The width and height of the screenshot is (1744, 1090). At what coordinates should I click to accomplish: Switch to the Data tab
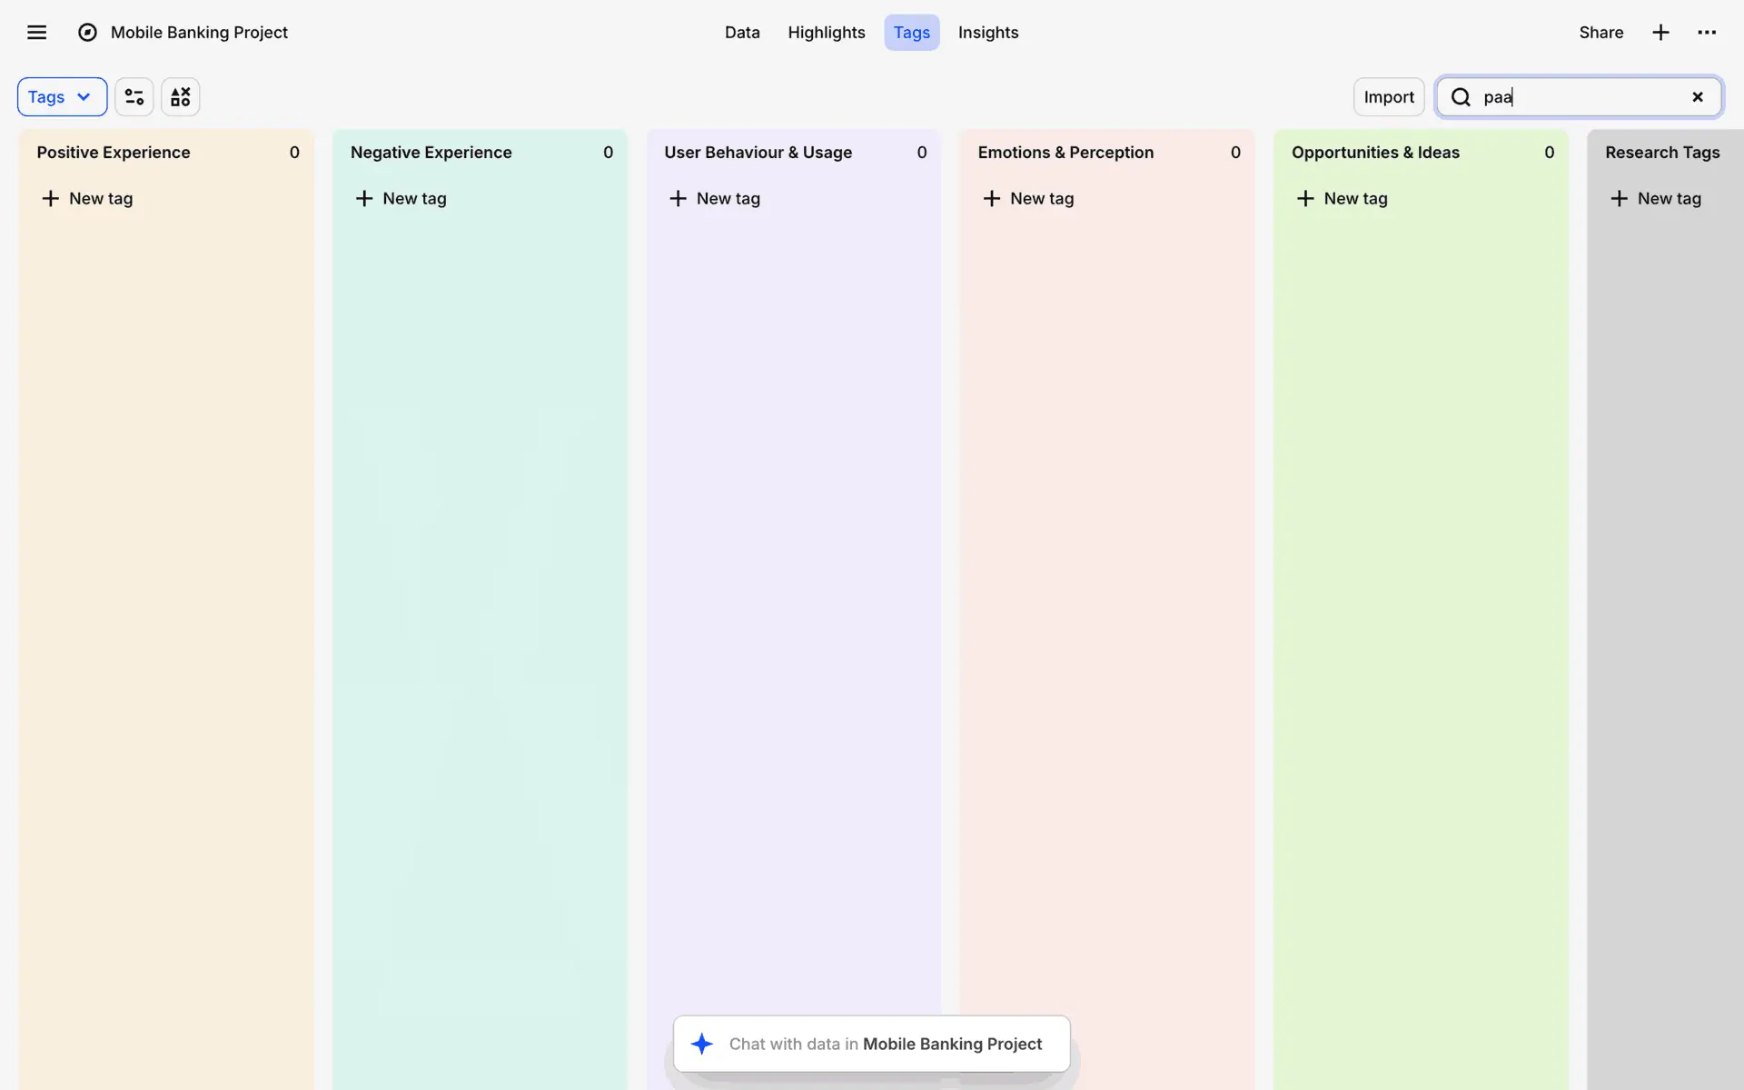[x=742, y=33]
